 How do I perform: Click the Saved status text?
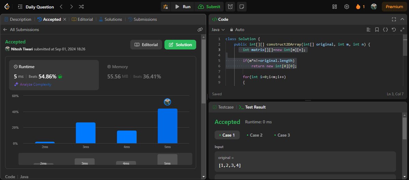point(217,94)
